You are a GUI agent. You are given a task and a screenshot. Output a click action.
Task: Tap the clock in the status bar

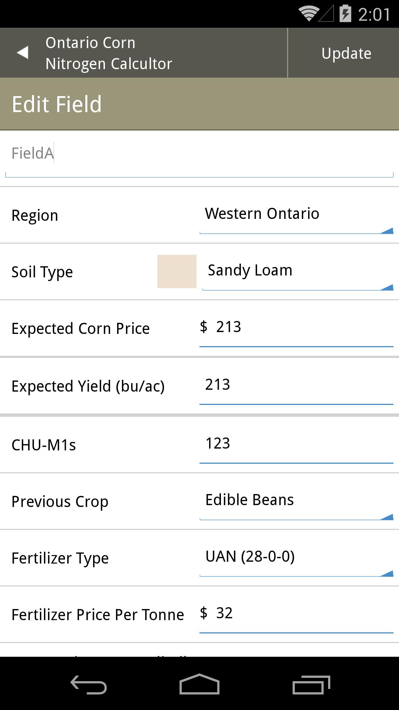(x=374, y=14)
